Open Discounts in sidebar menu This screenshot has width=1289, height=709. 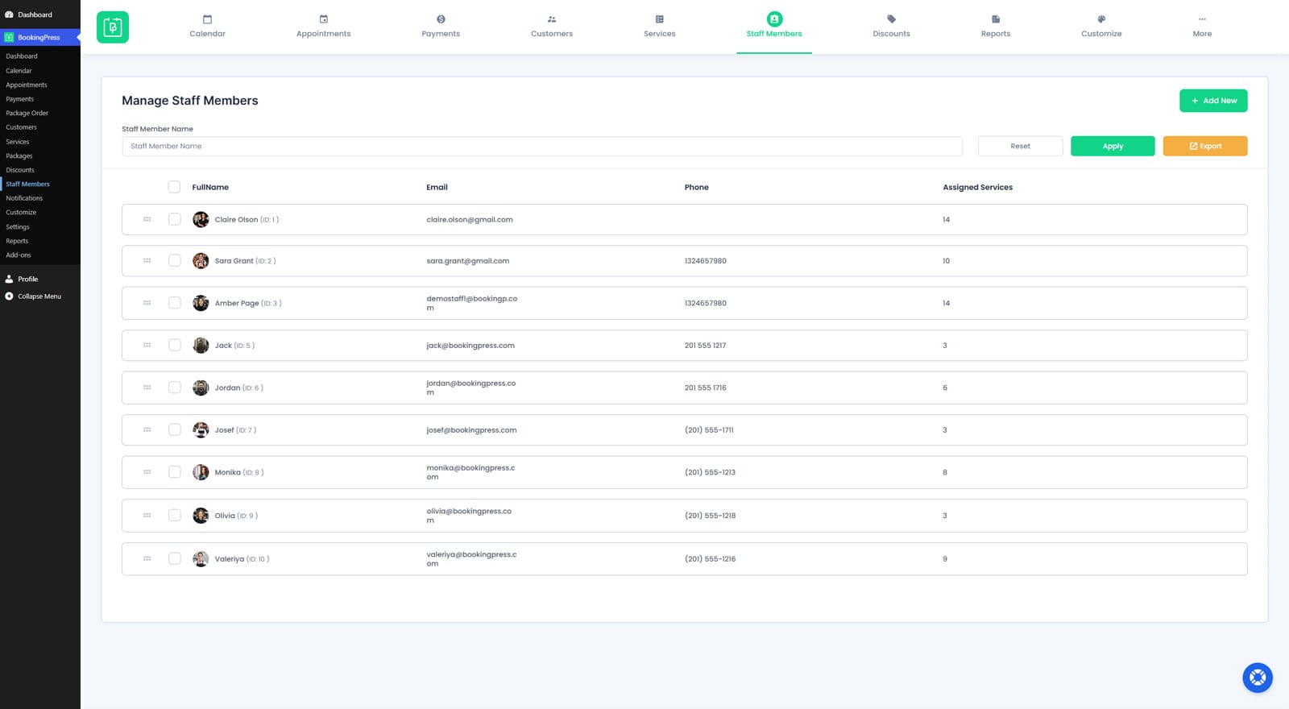[20, 170]
